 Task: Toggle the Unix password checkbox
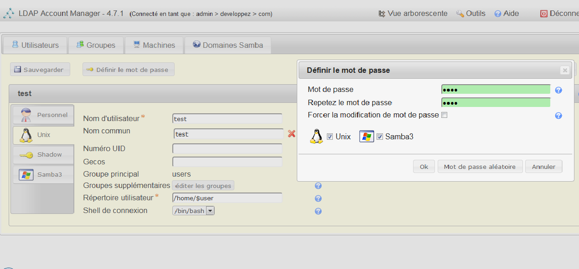pyautogui.click(x=330, y=137)
